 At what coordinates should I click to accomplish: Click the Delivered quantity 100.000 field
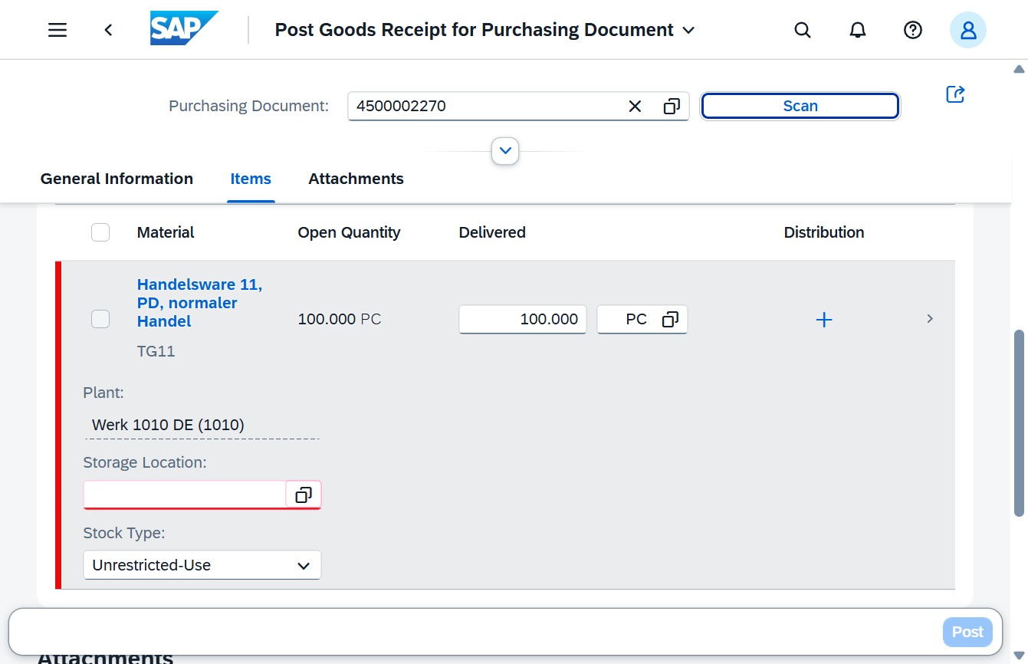pyautogui.click(x=523, y=320)
